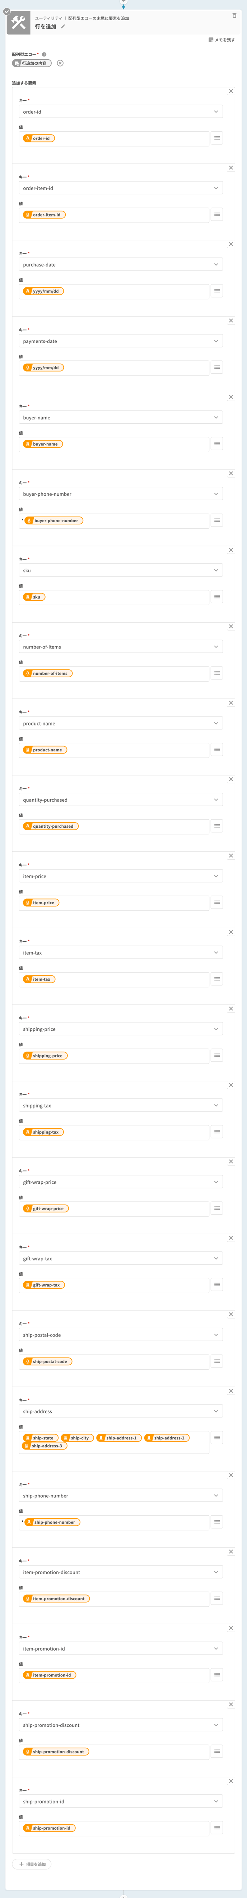Select the ship-state pill in ship-address value
247x1898 pixels.
(x=41, y=1438)
